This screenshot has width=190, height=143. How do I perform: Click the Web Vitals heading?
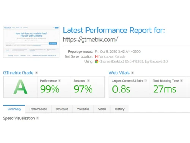pyautogui.click(x=119, y=73)
